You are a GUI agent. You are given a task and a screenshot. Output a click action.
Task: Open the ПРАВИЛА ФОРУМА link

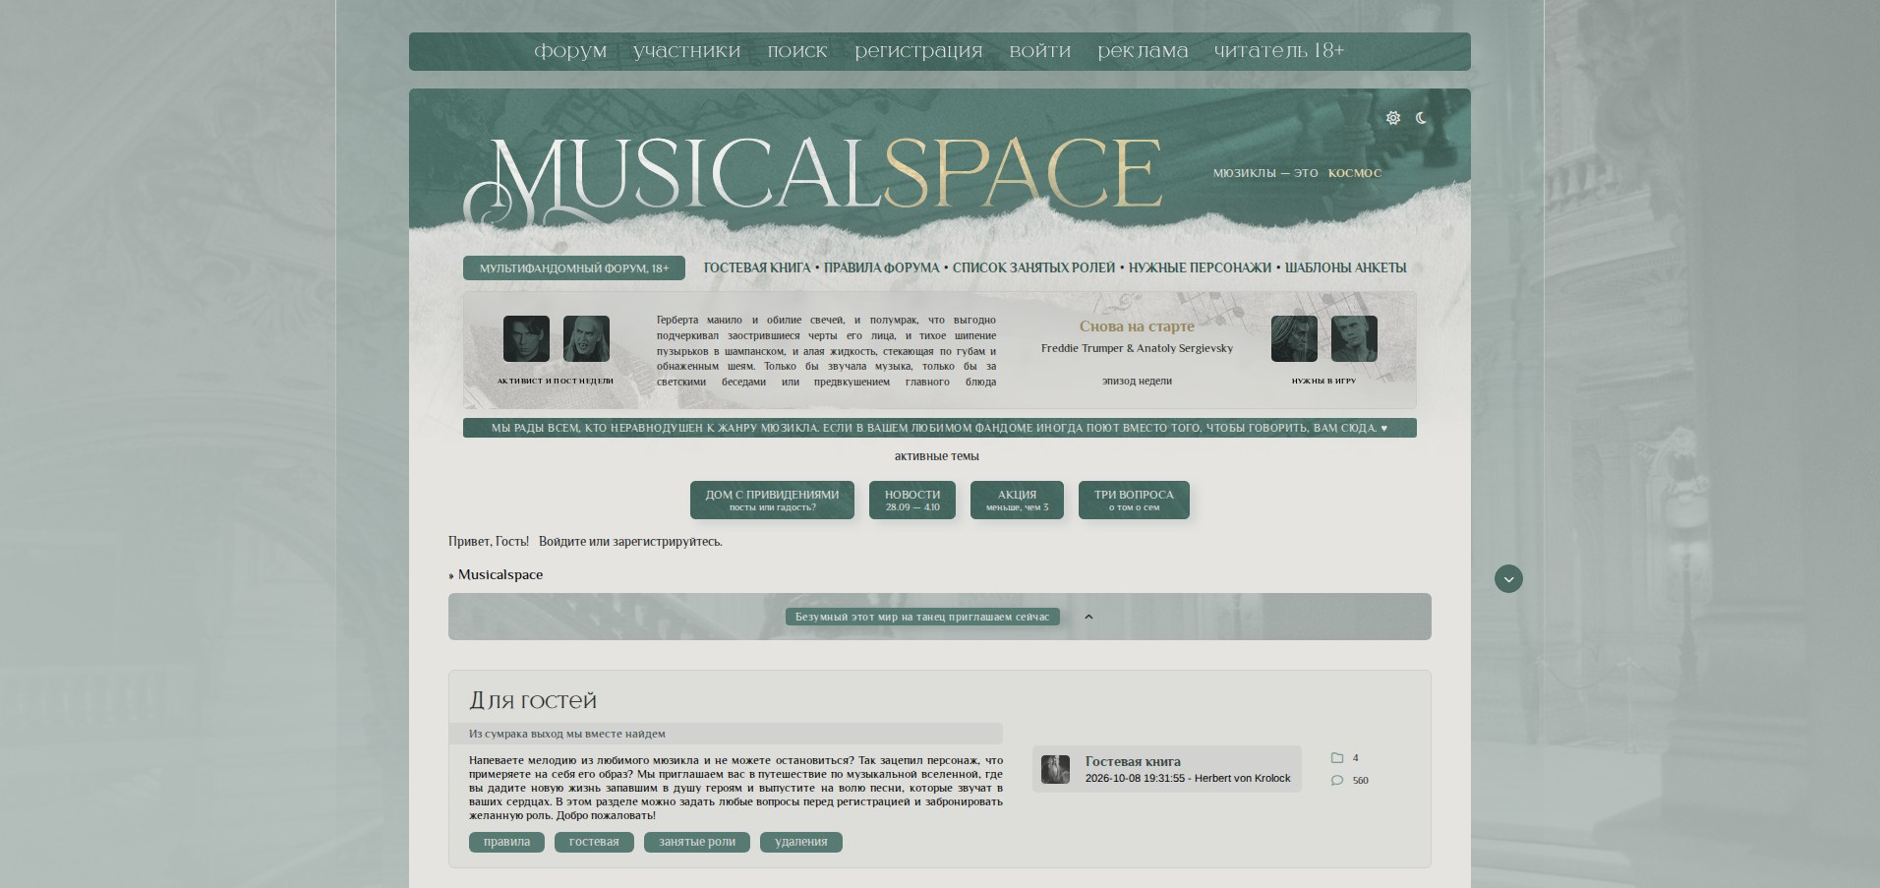tap(881, 267)
